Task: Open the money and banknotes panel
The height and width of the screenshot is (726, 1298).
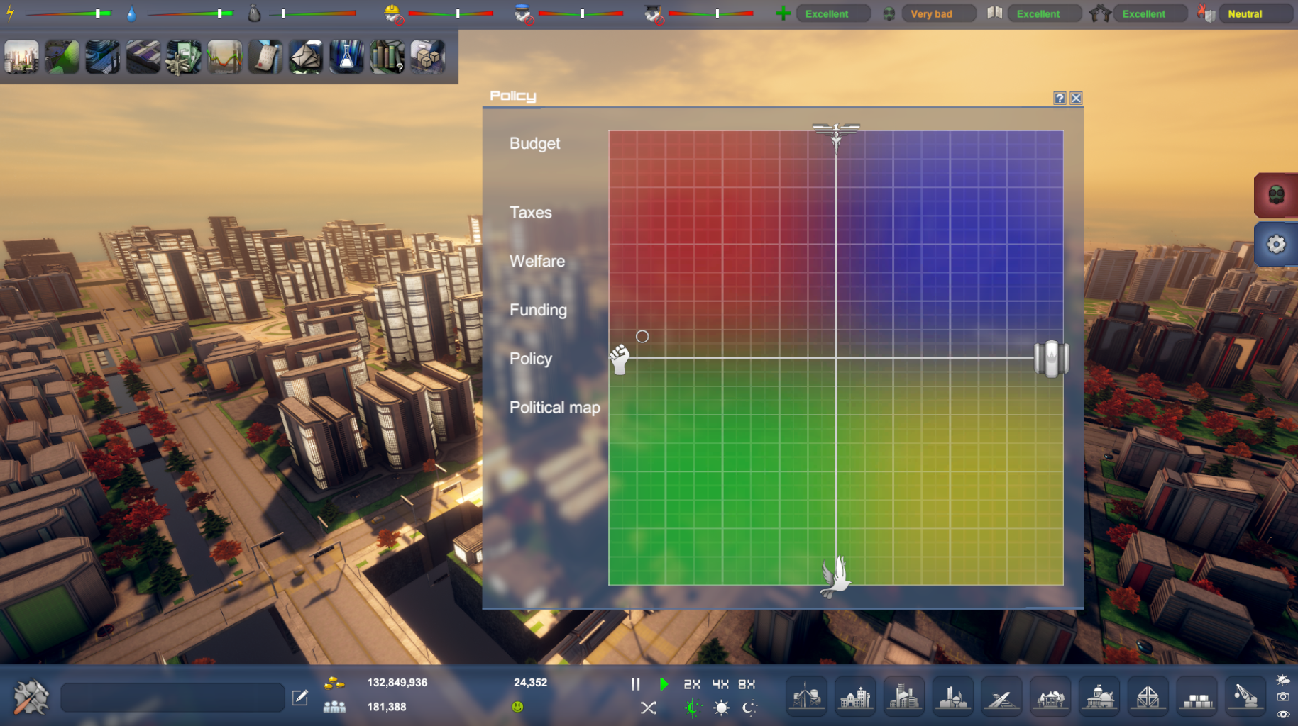Action: [x=183, y=57]
